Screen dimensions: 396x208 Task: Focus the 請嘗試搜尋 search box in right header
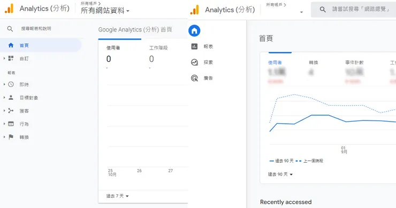(354, 10)
